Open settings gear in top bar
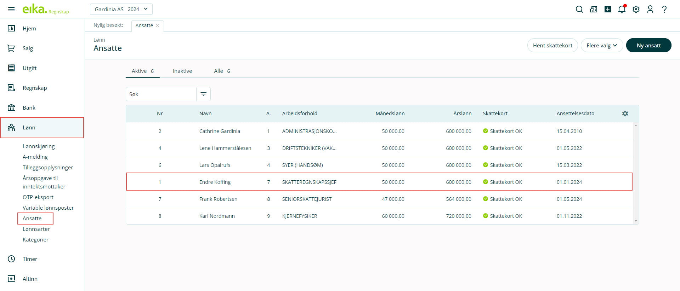680x291 pixels. pyautogui.click(x=636, y=10)
